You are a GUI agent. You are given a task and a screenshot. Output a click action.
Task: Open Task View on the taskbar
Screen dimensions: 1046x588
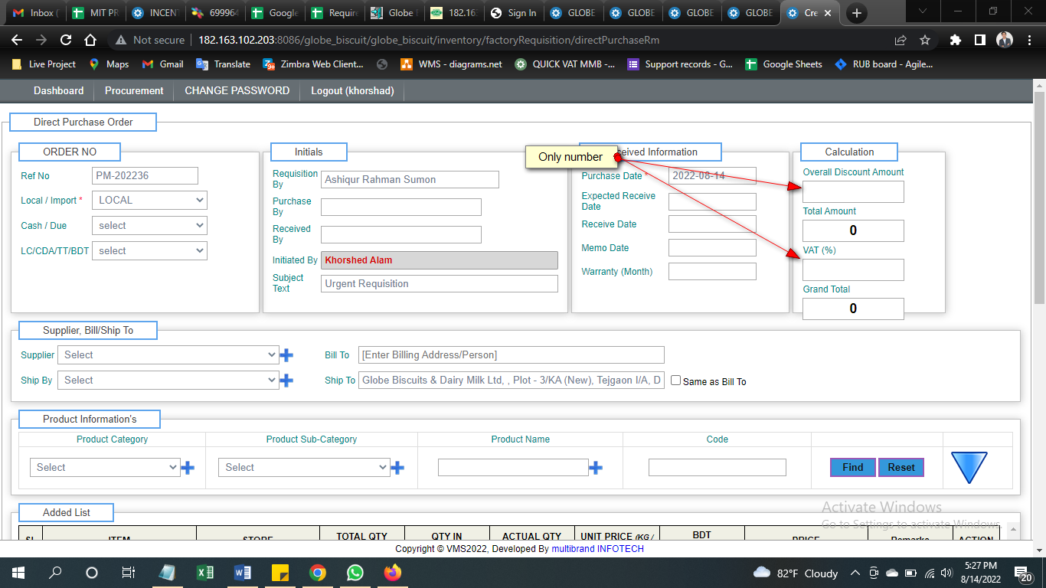pos(129,573)
